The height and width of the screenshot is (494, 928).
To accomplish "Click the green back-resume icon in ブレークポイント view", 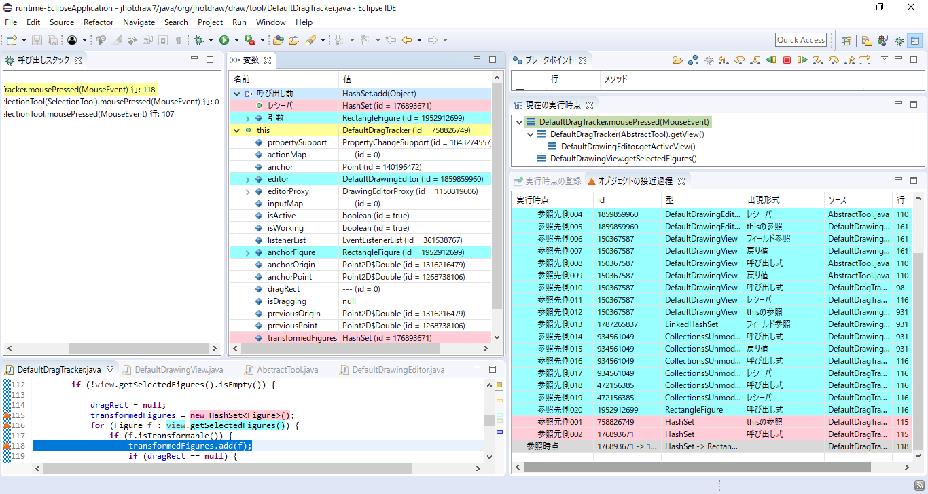I will 770,60.
